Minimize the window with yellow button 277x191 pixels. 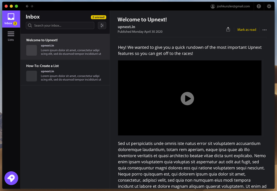tap(11, 6)
